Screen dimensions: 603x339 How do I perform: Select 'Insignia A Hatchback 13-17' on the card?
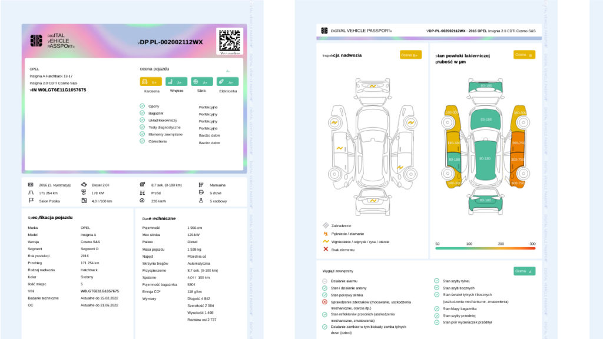point(51,76)
